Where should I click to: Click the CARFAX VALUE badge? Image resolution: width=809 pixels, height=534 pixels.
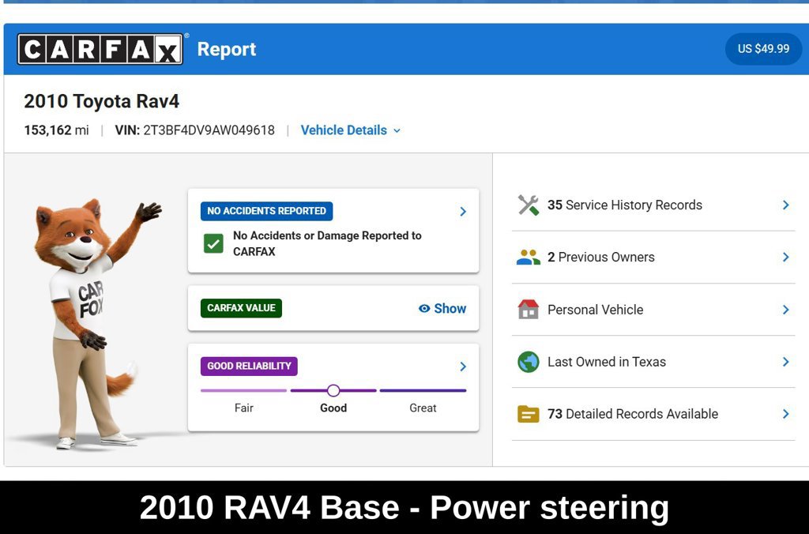(x=242, y=308)
